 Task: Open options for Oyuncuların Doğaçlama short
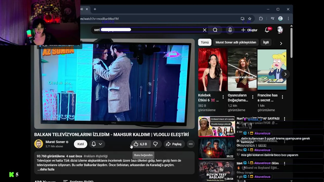click(x=253, y=97)
